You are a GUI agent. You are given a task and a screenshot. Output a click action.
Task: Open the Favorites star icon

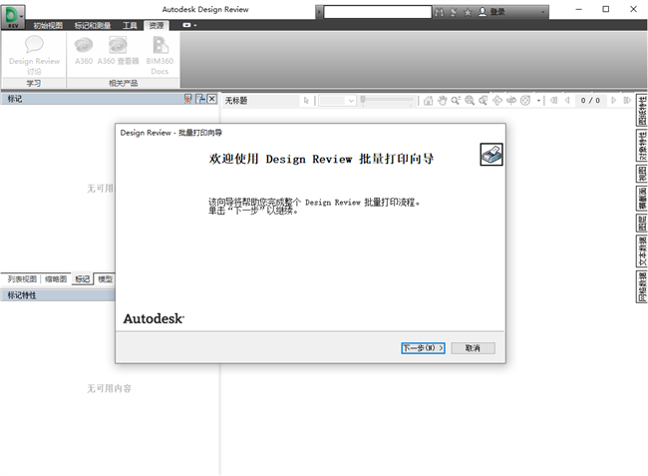coord(468,12)
